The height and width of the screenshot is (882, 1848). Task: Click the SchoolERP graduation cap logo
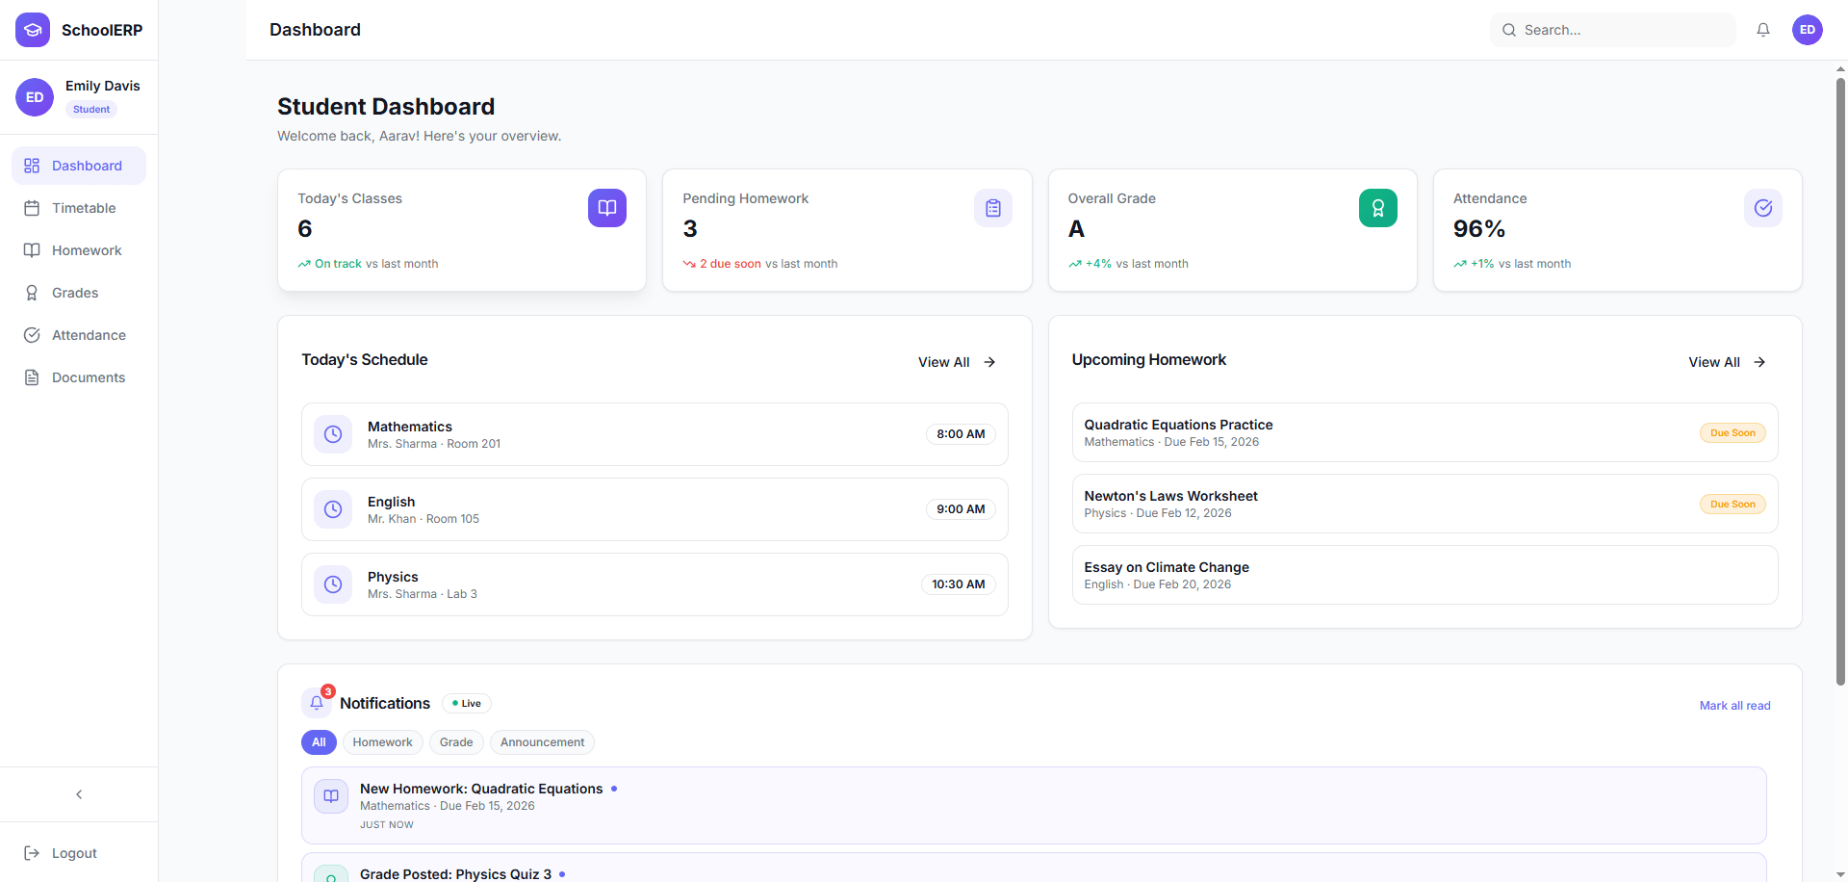point(33,30)
